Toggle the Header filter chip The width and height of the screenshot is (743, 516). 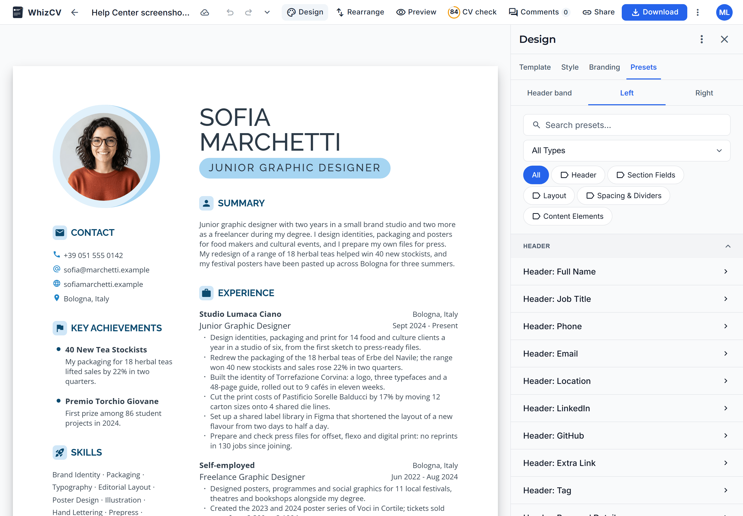coord(578,175)
